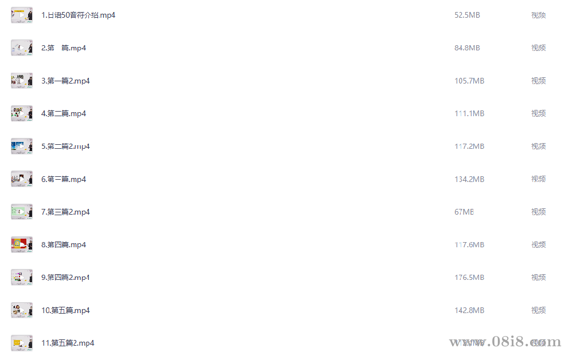Viewport: 573px width, 352px height.
Task: Open the 1.日语50音符介绍.mp4 video thumbnail
Action: point(22,15)
